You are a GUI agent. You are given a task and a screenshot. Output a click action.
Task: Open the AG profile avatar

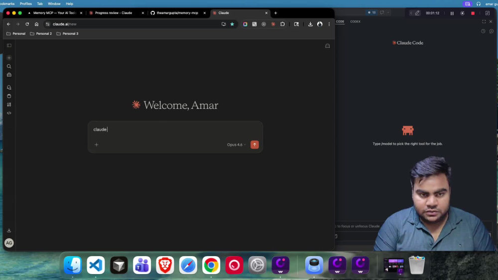pos(9,243)
